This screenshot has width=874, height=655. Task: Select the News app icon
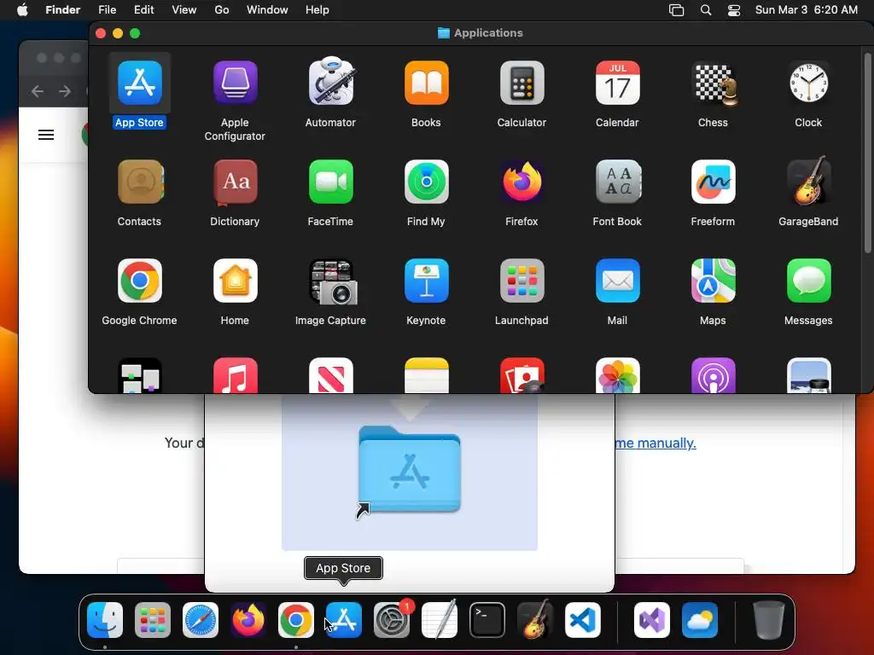pyautogui.click(x=331, y=375)
